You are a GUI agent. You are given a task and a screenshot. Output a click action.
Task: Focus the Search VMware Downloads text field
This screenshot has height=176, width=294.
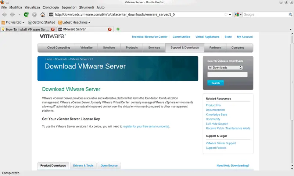click(227, 75)
